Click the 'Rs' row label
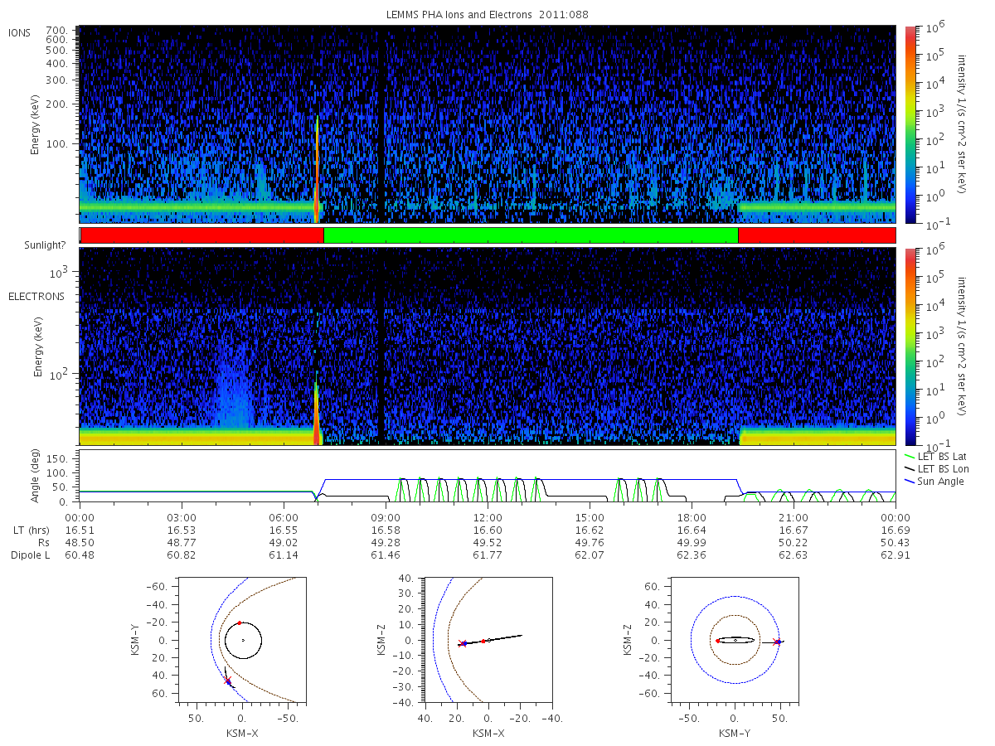The image size is (995, 746). [44, 542]
